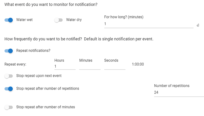This screenshot has height=116, width=204.
Task: Click the Water wet label text
Action: (x=24, y=20)
